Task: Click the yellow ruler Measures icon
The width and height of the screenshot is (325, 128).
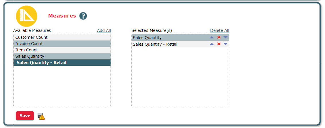Action: (26, 16)
